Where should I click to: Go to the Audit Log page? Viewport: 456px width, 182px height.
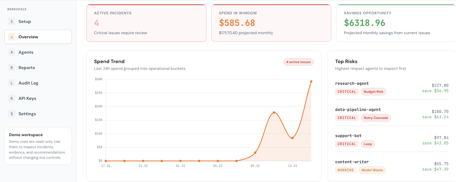[x=38, y=83]
